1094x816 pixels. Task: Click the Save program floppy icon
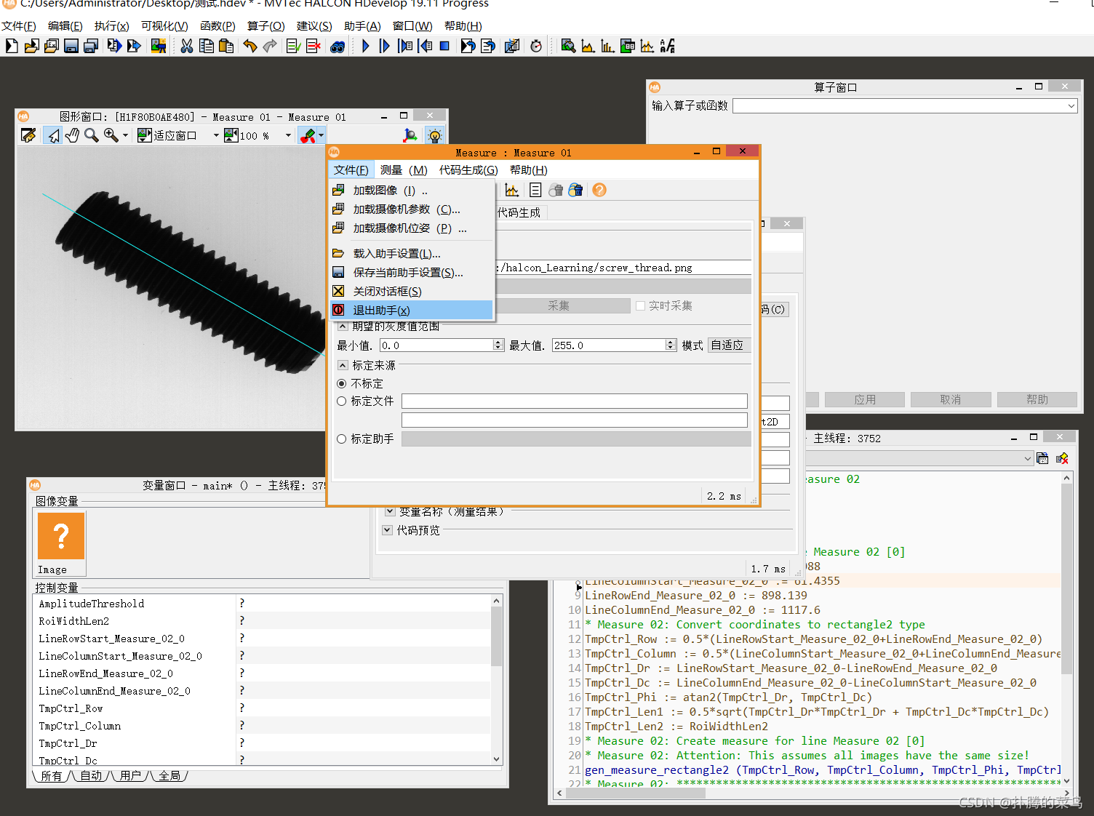coord(71,46)
